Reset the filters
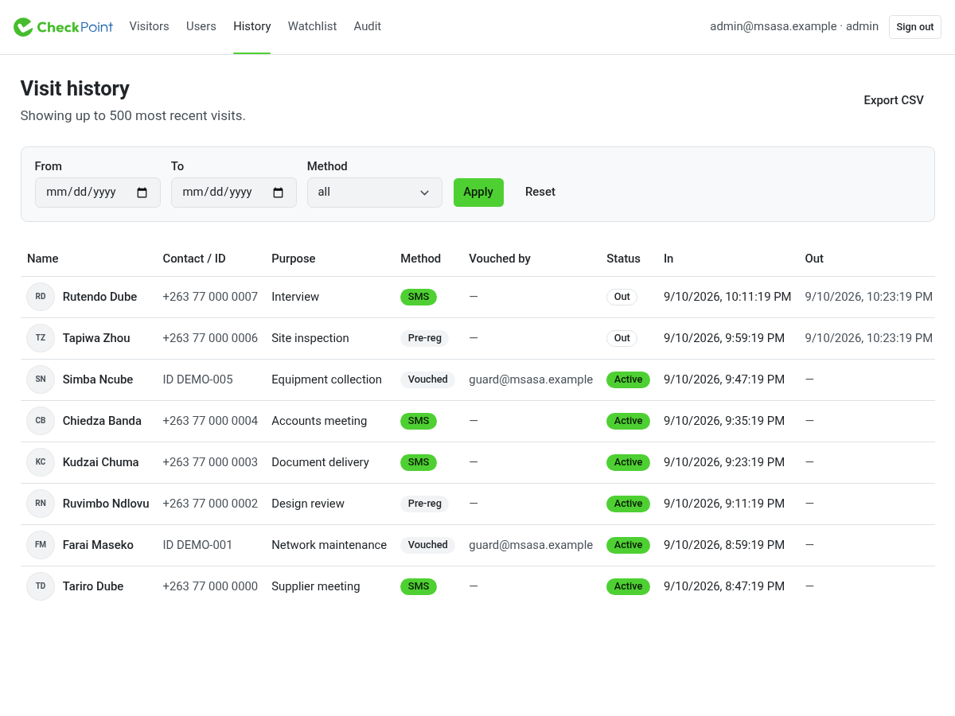Viewport: 955px width, 716px height. (540, 193)
